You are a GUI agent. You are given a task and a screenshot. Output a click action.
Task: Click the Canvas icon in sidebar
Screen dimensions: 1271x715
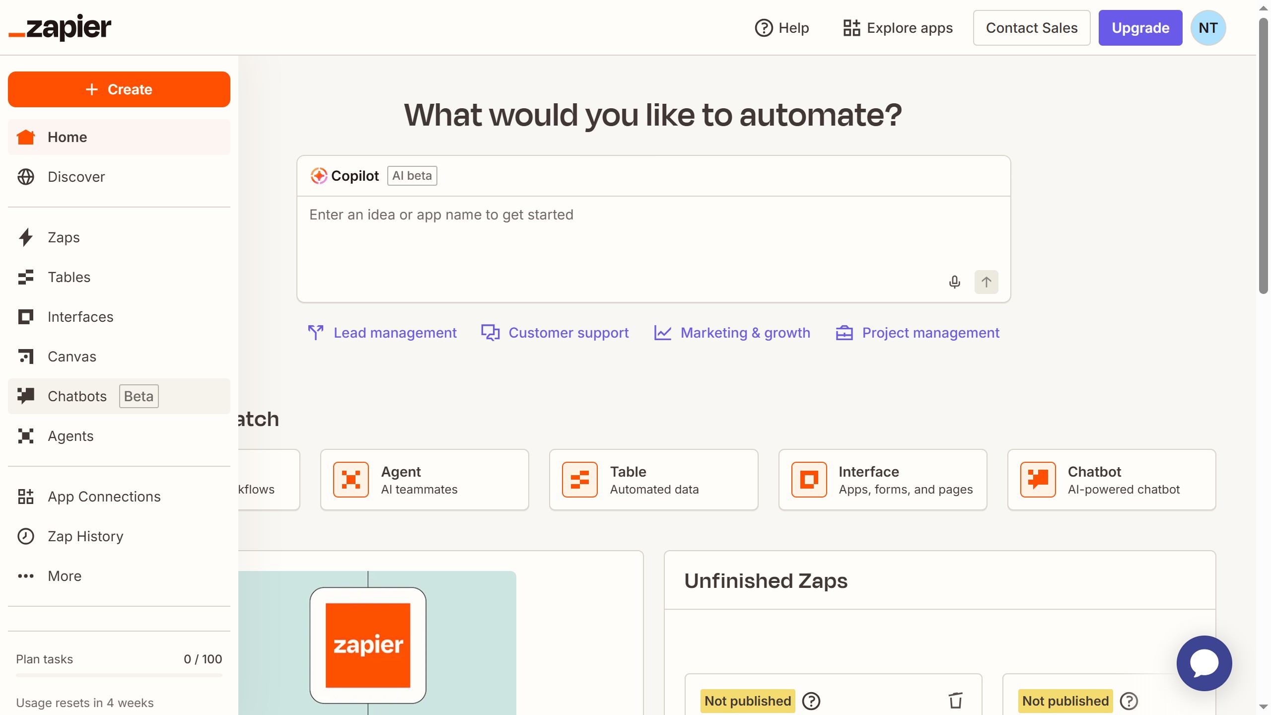point(26,357)
